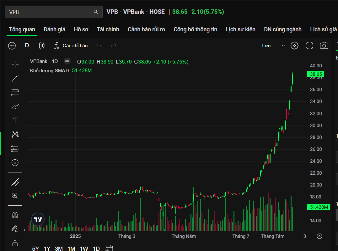Click the redo arrow in chart toolbar
Viewport: 338px width, 251px height.
coord(113,46)
